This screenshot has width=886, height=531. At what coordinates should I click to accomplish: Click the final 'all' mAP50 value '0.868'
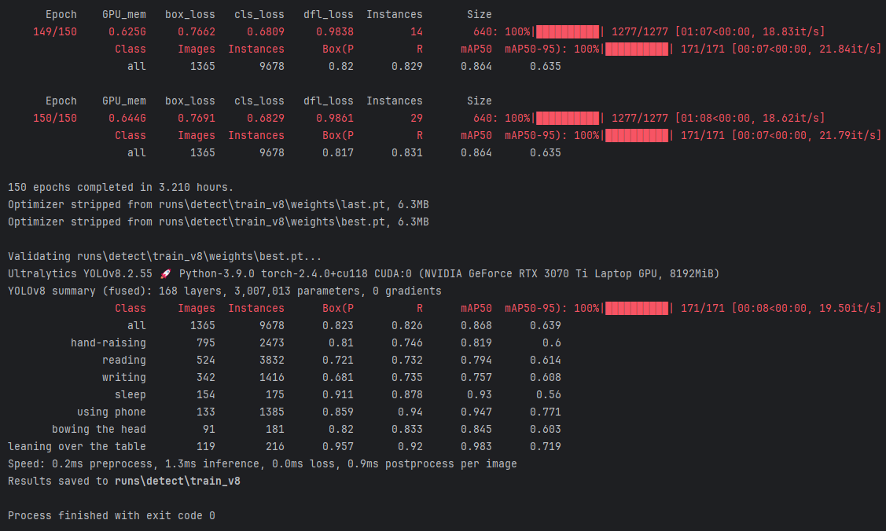pos(476,326)
